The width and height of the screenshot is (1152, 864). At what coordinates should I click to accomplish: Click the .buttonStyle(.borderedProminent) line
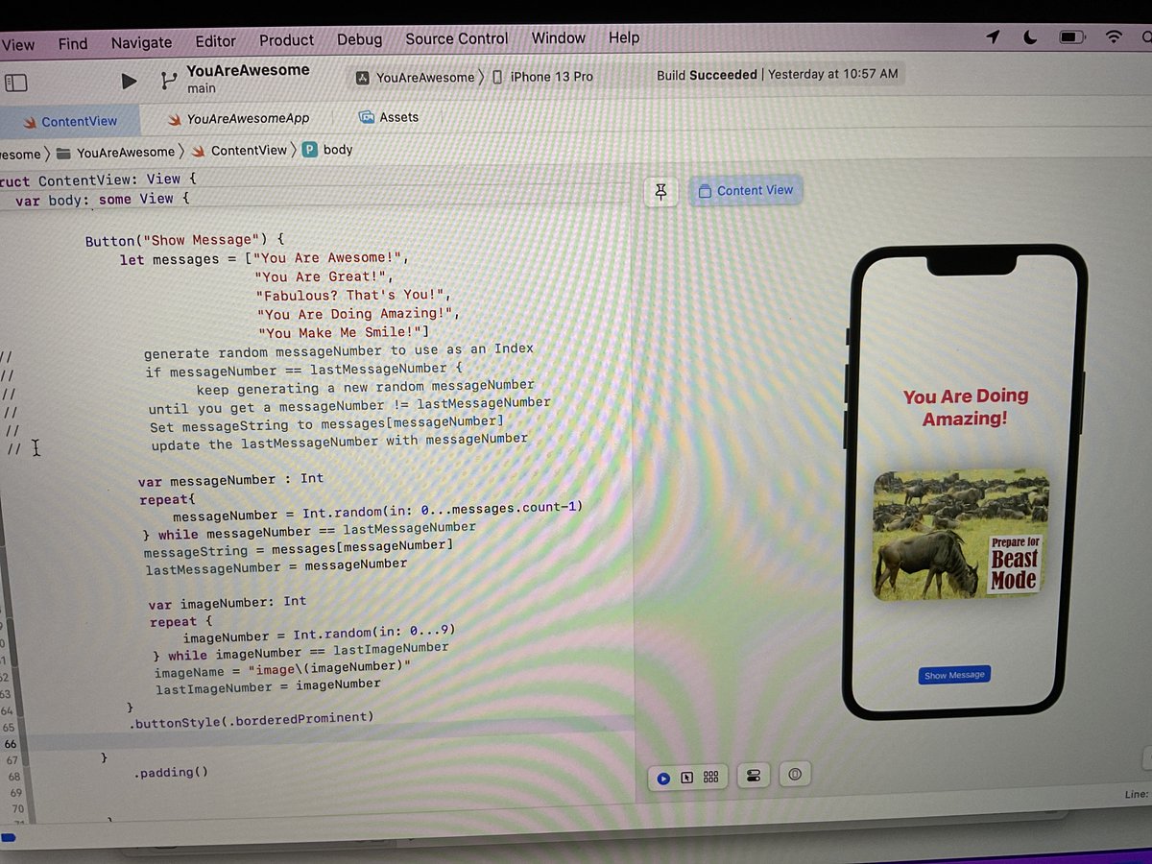pyautogui.click(x=252, y=719)
